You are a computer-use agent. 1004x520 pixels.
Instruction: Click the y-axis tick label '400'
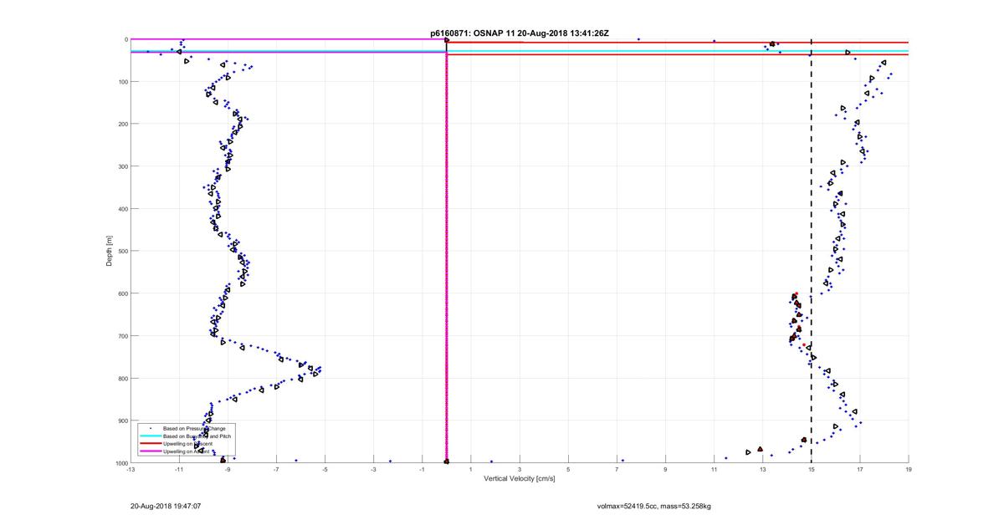point(122,209)
